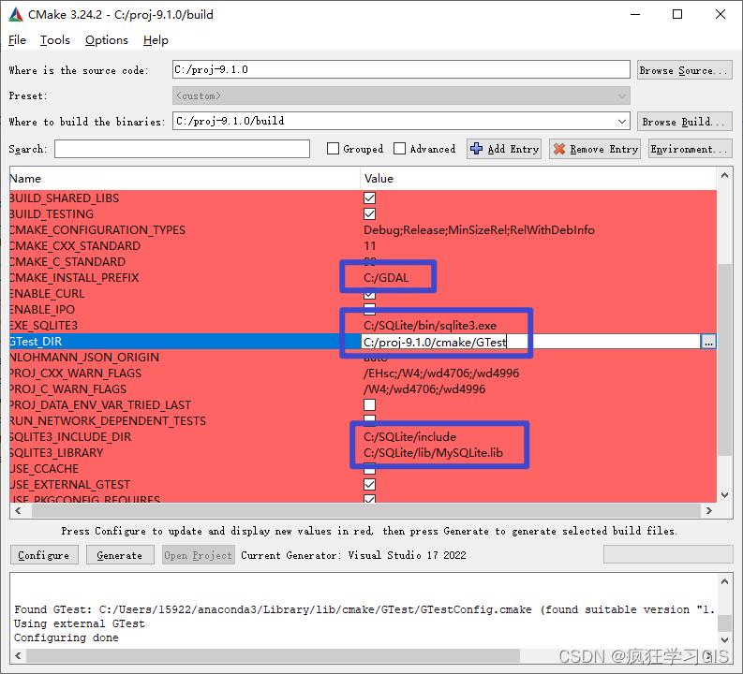The image size is (743, 674).
Task: Click the Remove Entry red X button
Action: pyautogui.click(x=595, y=149)
